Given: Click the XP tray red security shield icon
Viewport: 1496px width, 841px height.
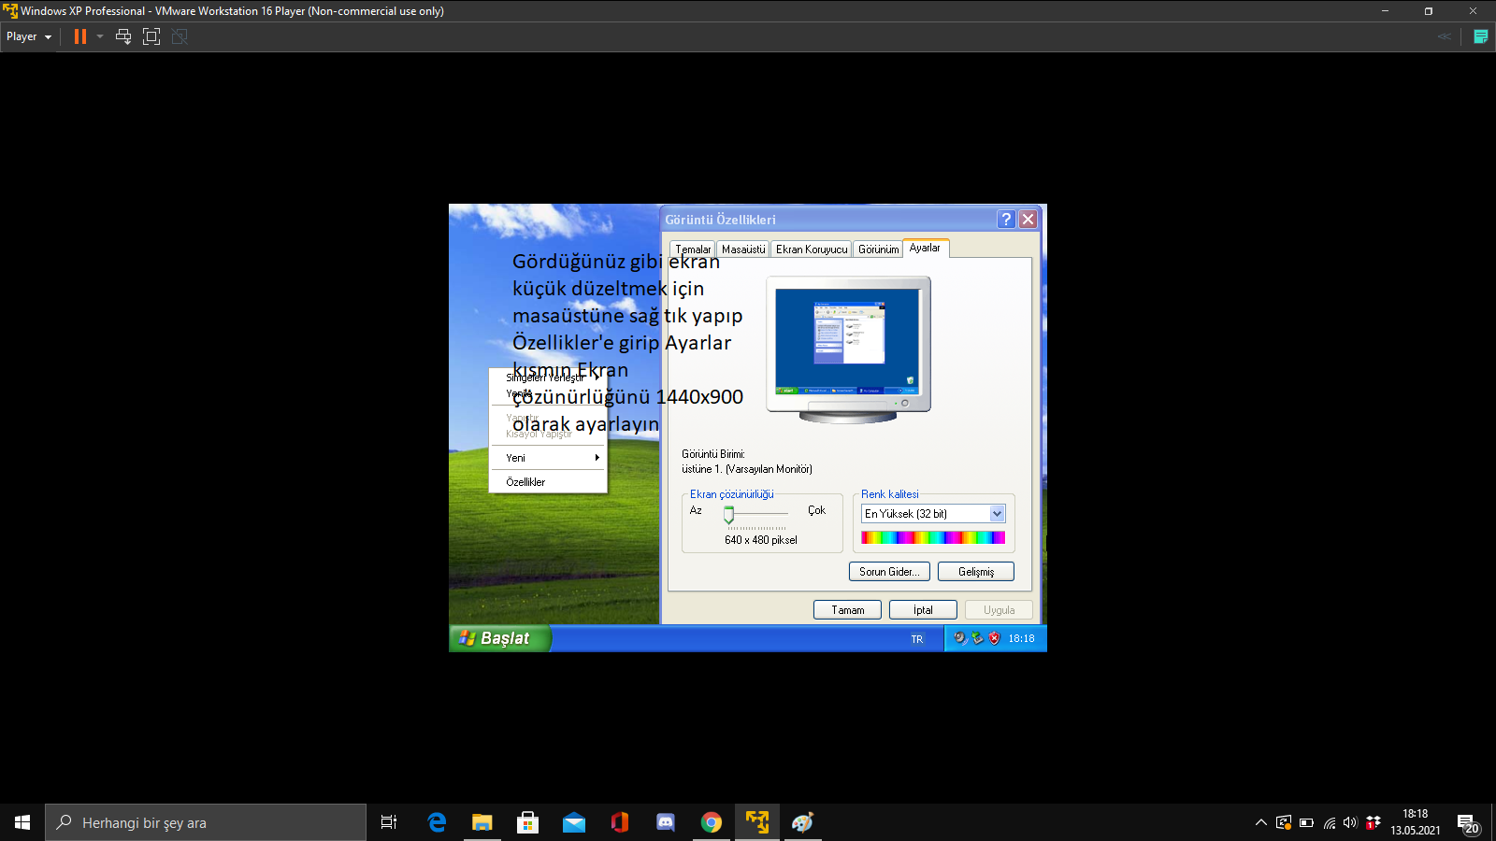Looking at the screenshot, I should tap(994, 638).
